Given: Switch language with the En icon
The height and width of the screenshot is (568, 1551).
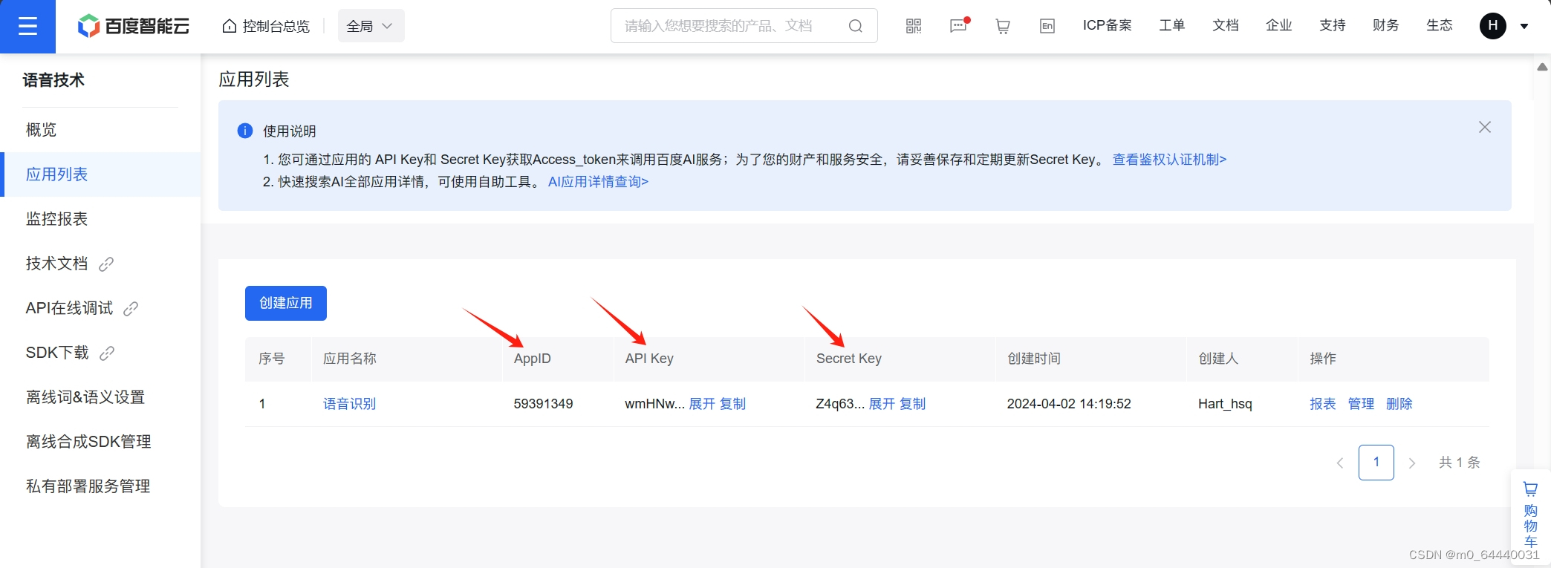Looking at the screenshot, I should [x=1047, y=27].
